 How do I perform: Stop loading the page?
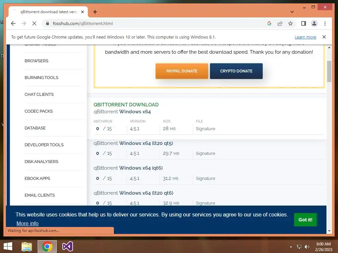click(34, 23)
